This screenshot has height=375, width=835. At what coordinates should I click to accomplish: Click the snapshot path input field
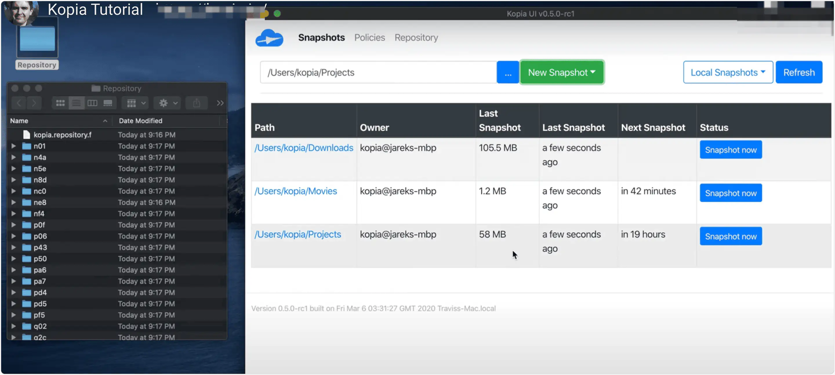point(378,72)
